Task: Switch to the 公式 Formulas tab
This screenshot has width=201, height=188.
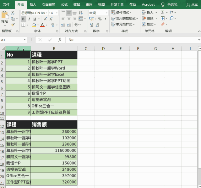Action: click(64, 5)
